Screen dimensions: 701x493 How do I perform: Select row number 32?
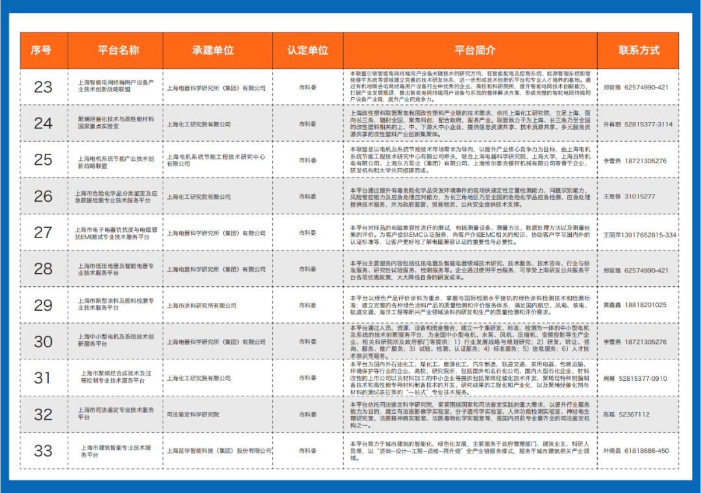click(43, 415)
